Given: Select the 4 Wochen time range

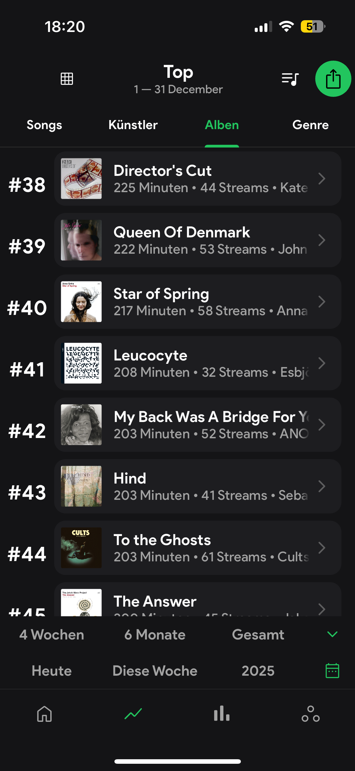Looking at the screenshot, I should [52, 635].
